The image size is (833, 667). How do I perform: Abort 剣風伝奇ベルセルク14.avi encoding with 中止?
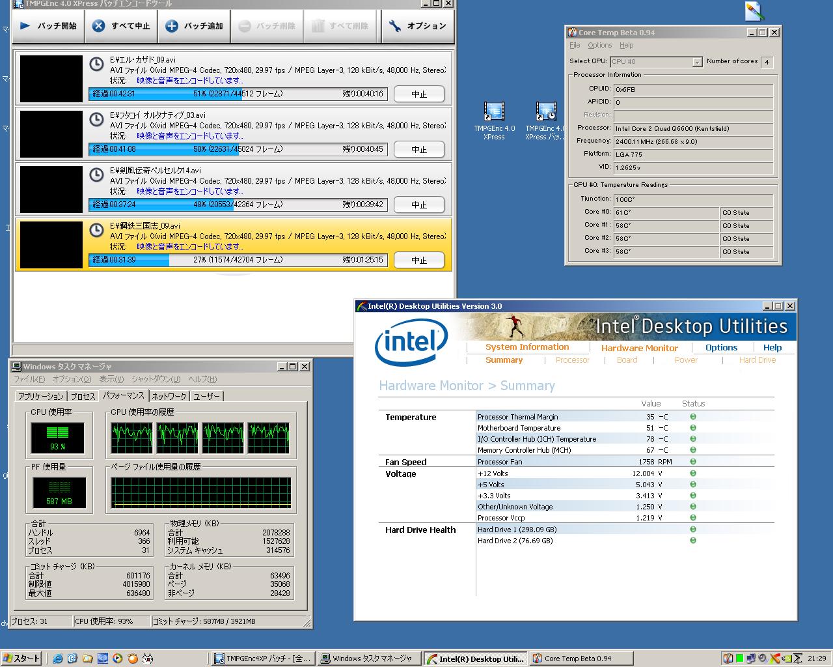(x=419, y=205)
